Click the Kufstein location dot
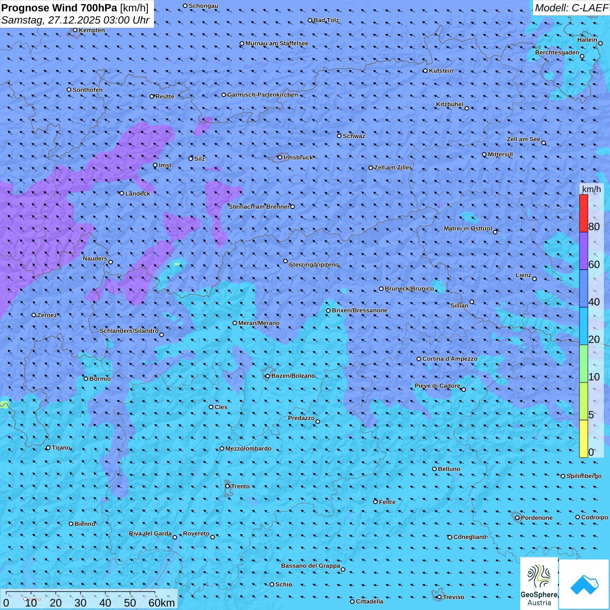610x610 pixels. coord(425,71)
